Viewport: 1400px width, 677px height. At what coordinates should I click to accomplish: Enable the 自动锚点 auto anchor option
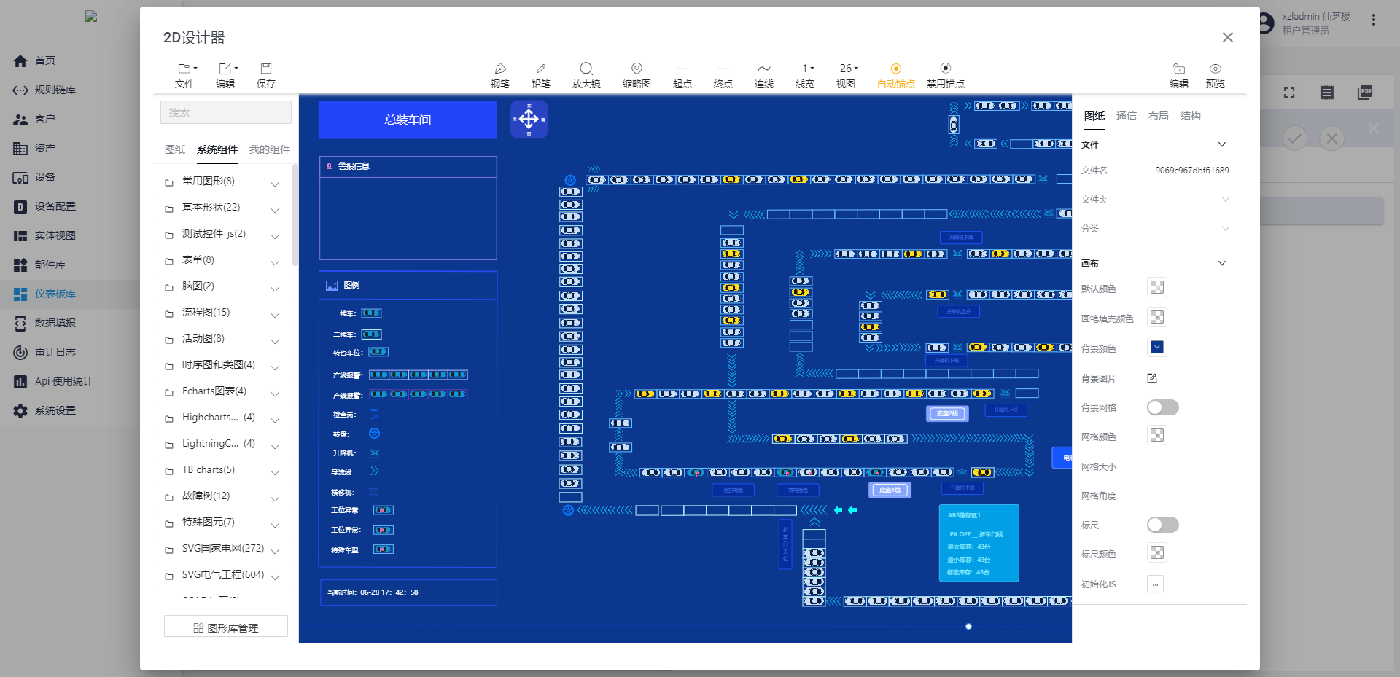point(895,69)
